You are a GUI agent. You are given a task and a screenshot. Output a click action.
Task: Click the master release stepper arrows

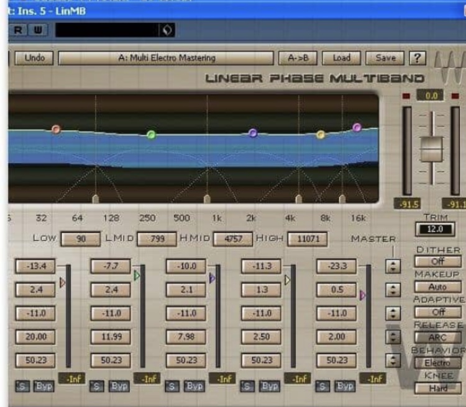coord(393,360)
